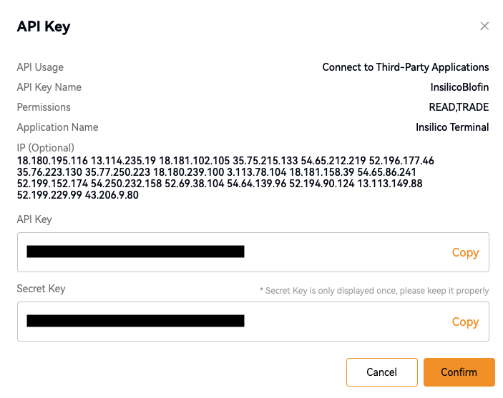This screenshot has width=503, height=398.
Task: Click the Application Name label
Action: tap(57, 127)
